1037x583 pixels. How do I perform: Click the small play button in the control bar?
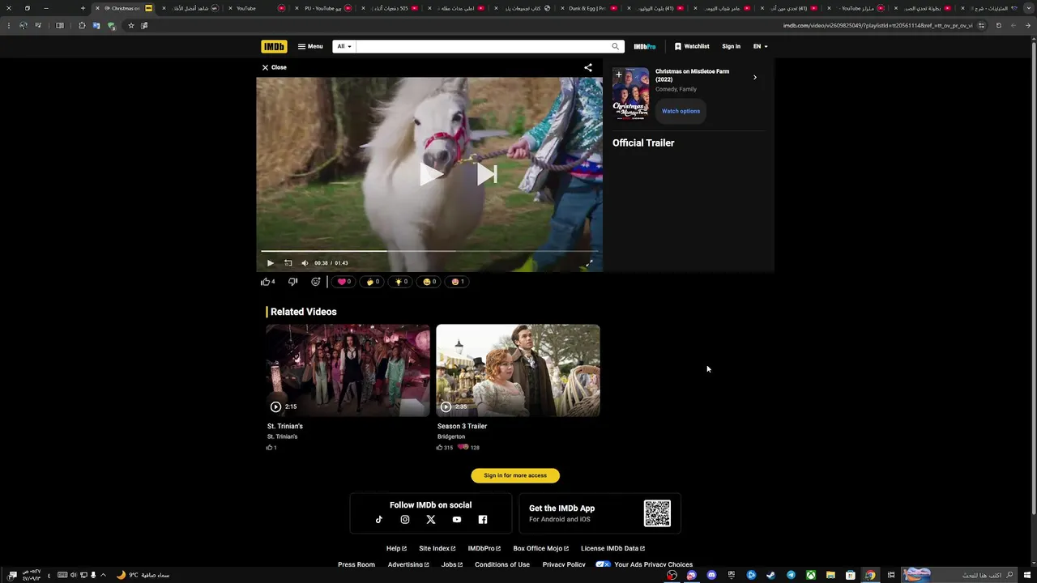tap(270, 262)
